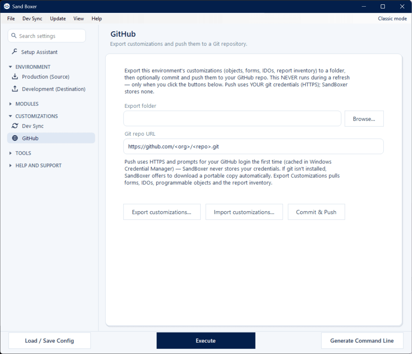Viewport: 412px width, 354px height.
Task: Click the 'Export folder' label
Action: pos(140,106)
